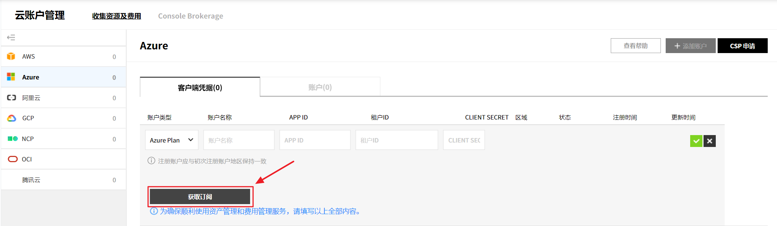Select 腾讯云 in the sidebar

click(x=31, y=180)
